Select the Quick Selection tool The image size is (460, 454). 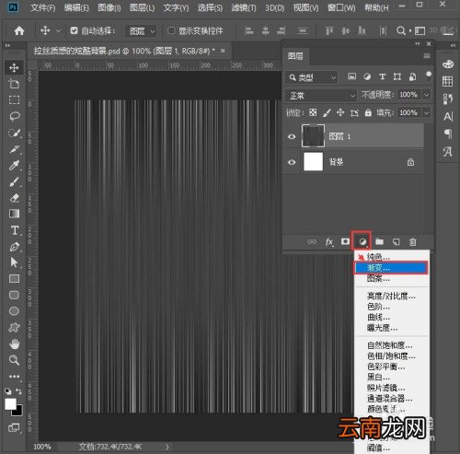coord(14,133)
